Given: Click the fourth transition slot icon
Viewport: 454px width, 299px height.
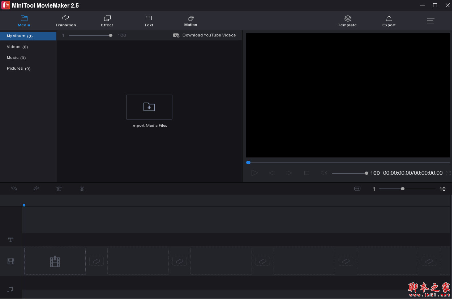Looking at the screenshot, I should [346, 261].
